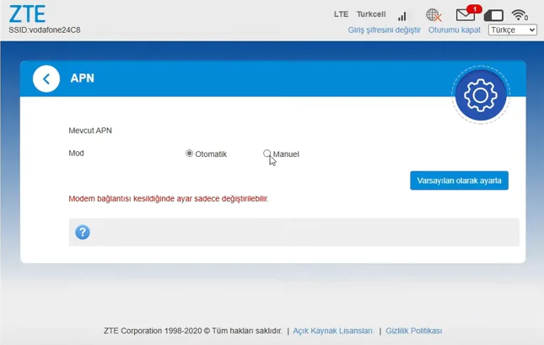Click the Mod label
Viewport: 544px width, 345px height.
(x=76, y=153)
